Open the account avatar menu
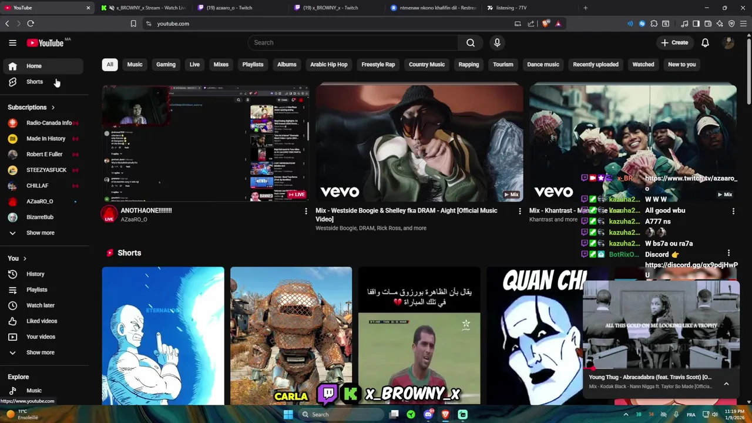Screen dimensions: 752x423 point(728,42)
